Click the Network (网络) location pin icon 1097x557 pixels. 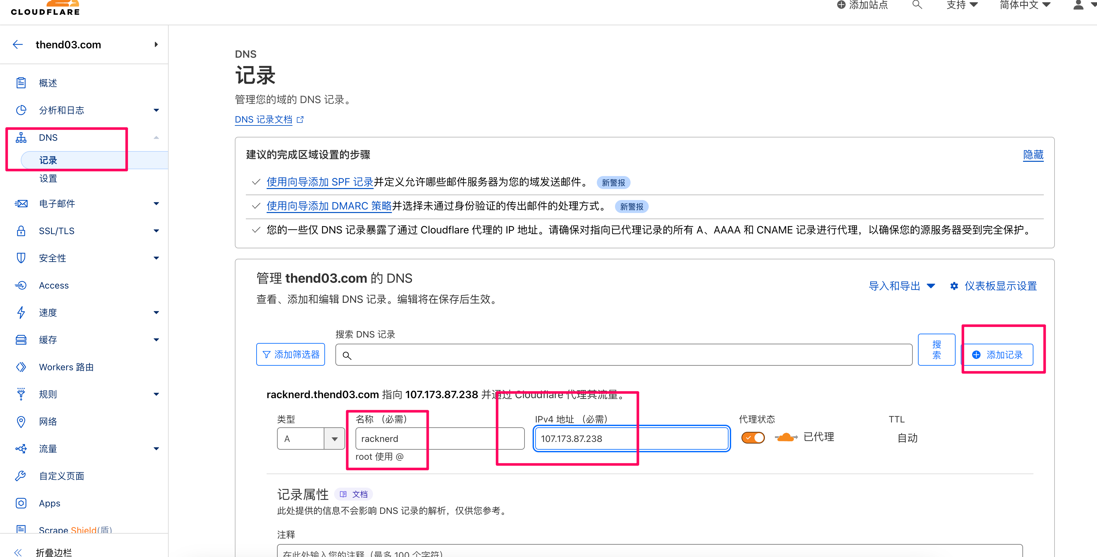(x=21, y=421)
